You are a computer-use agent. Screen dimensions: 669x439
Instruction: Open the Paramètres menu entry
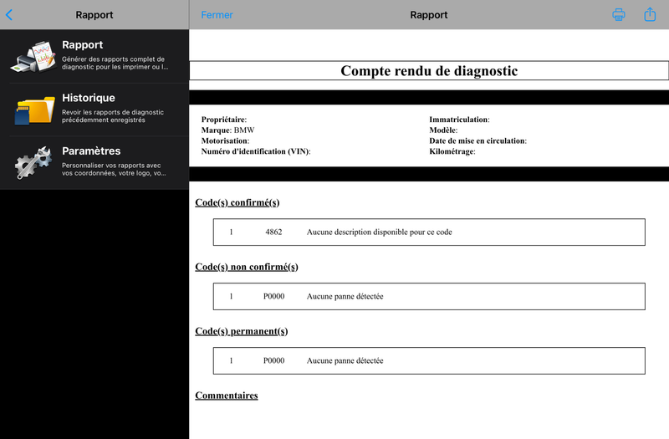[x=94, y=162]
